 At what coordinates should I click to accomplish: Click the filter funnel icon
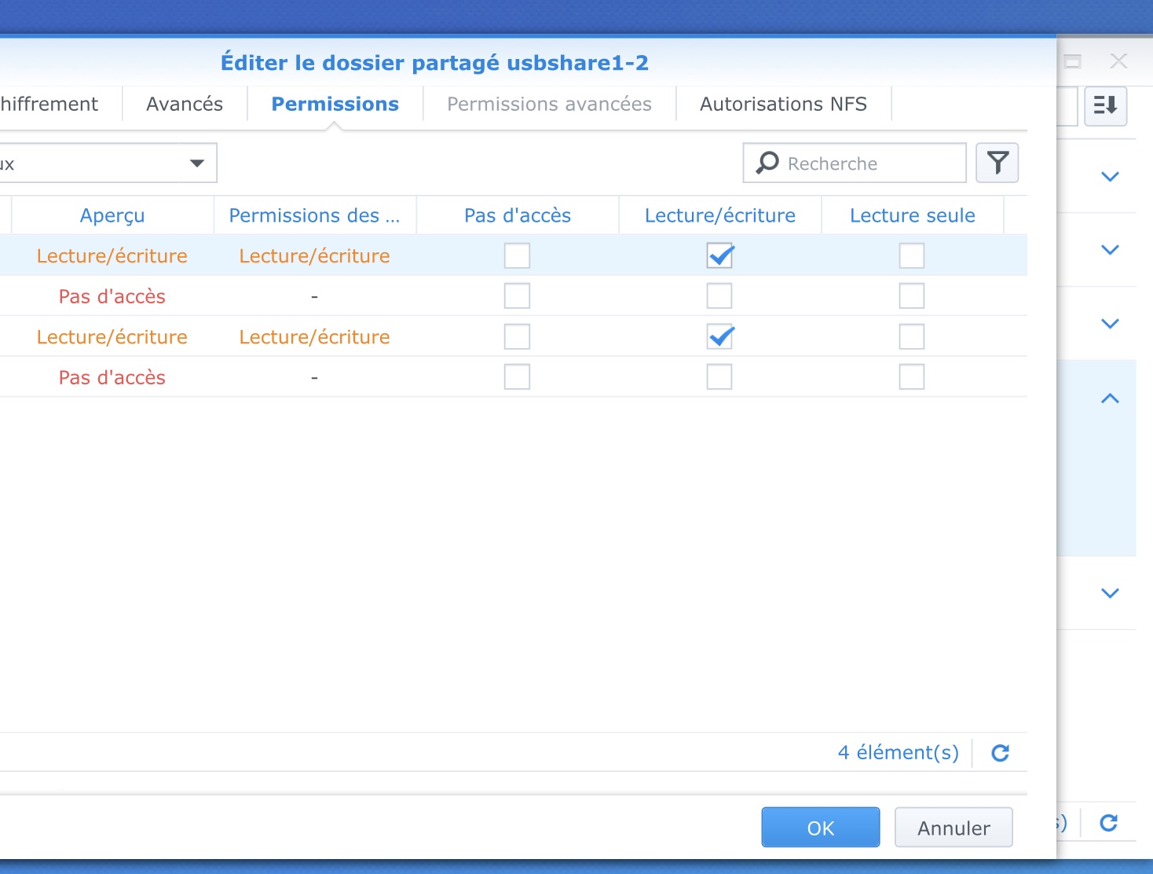point(997,163)
